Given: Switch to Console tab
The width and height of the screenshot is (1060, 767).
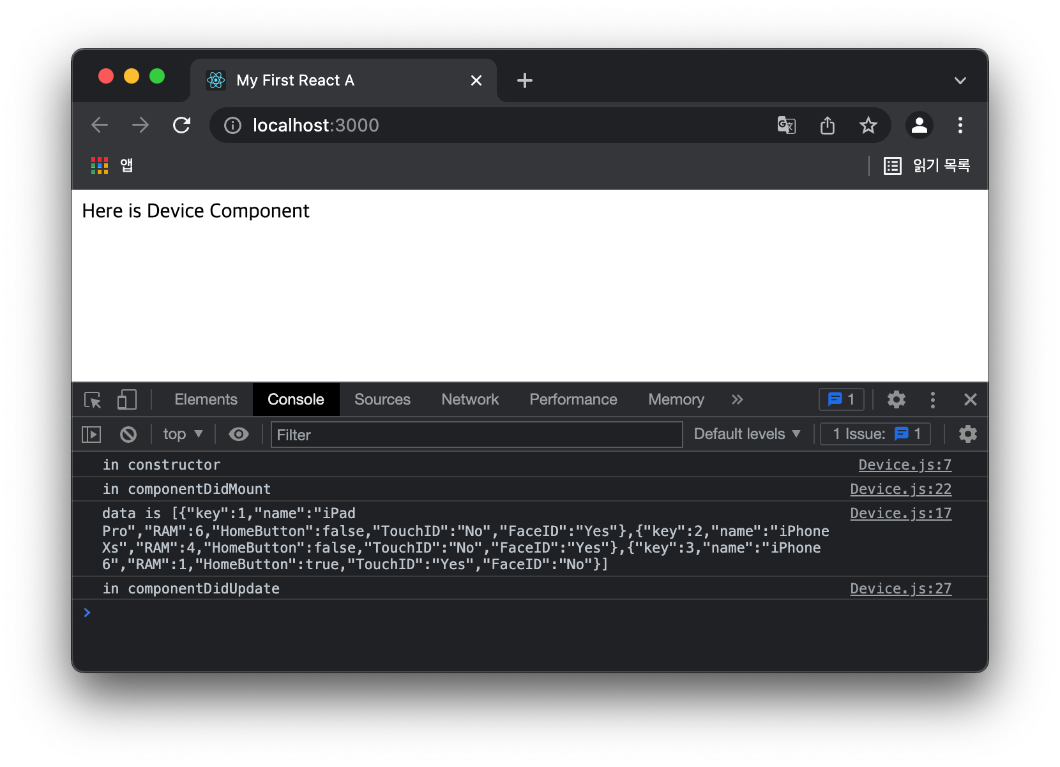Looking at the screenshot, I should tap(296, 399).
